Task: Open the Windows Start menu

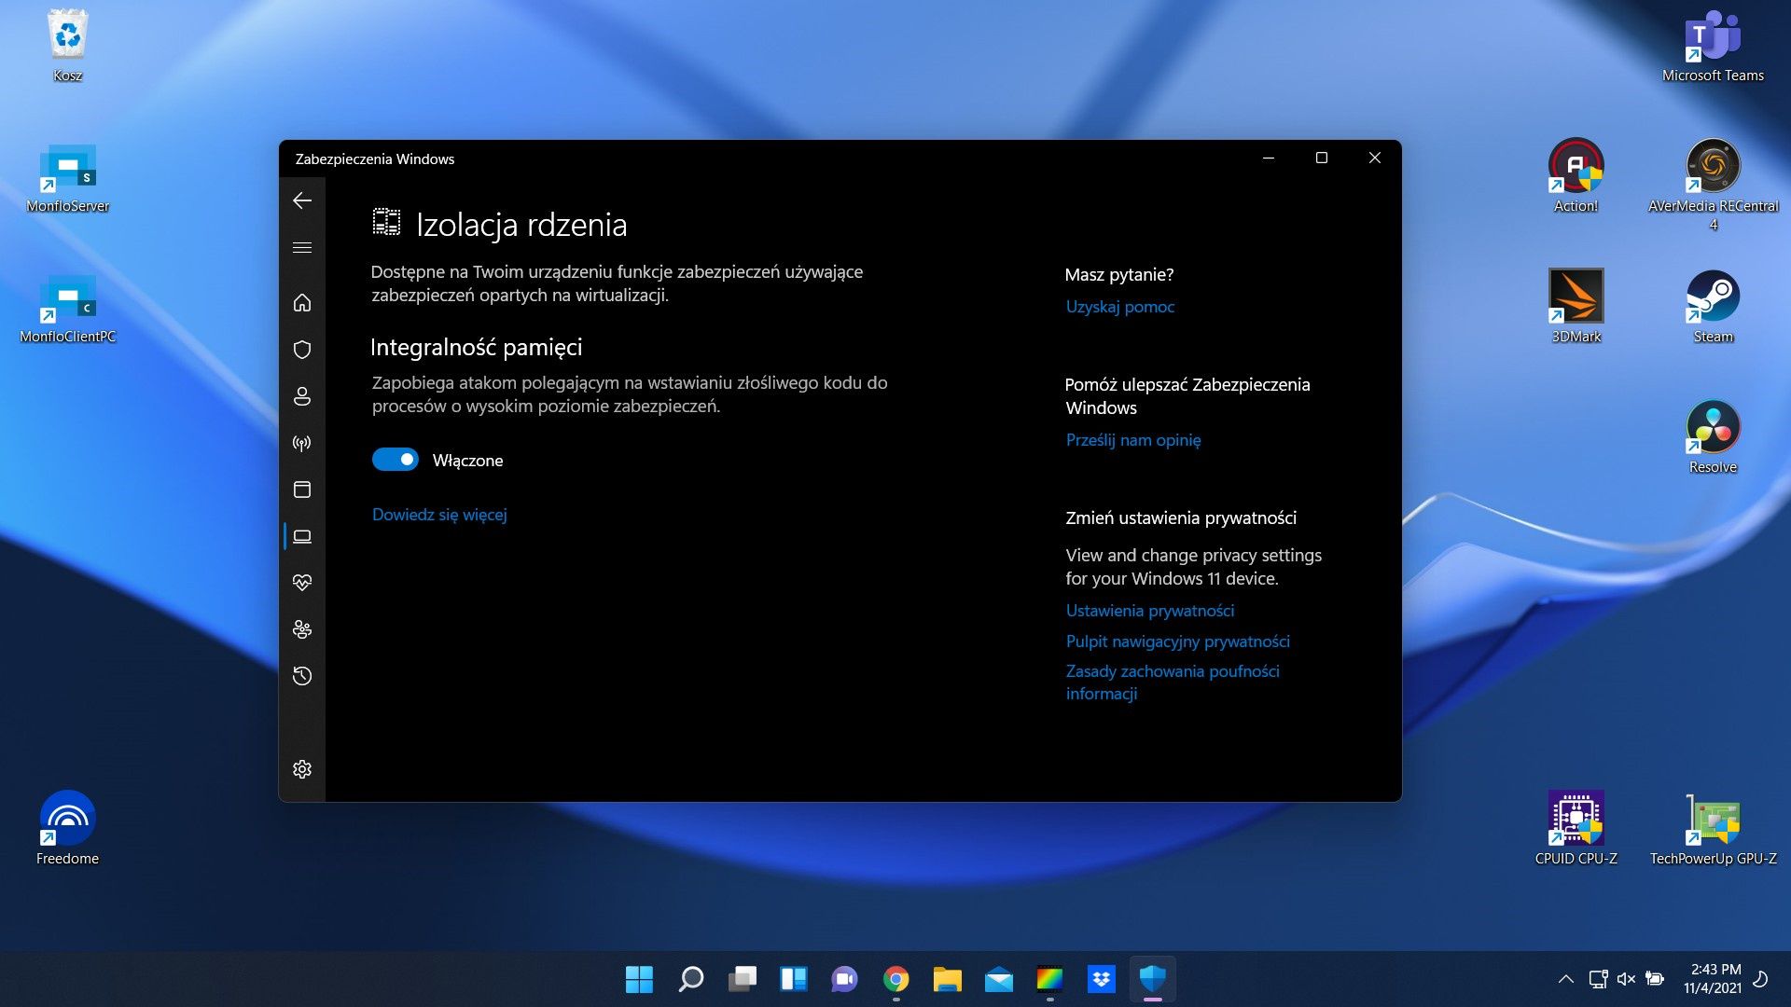Action: click(x=639, y=979)
